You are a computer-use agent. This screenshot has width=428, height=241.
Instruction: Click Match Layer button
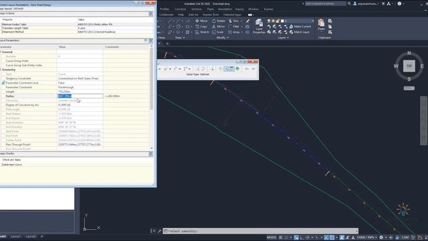[x=300, y=32]
